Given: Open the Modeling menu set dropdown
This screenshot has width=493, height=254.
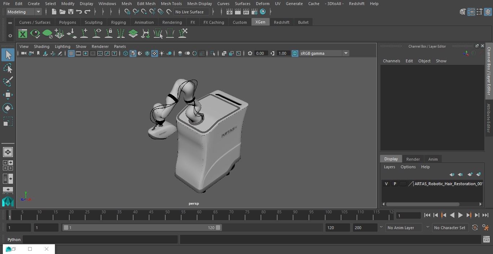Looking at the screenshot, I should (24, 12).
